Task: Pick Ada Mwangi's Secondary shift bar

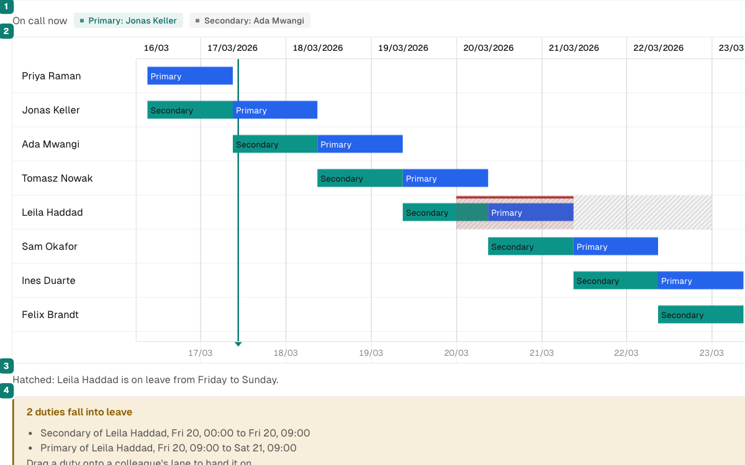Action: tap(275, 144)
